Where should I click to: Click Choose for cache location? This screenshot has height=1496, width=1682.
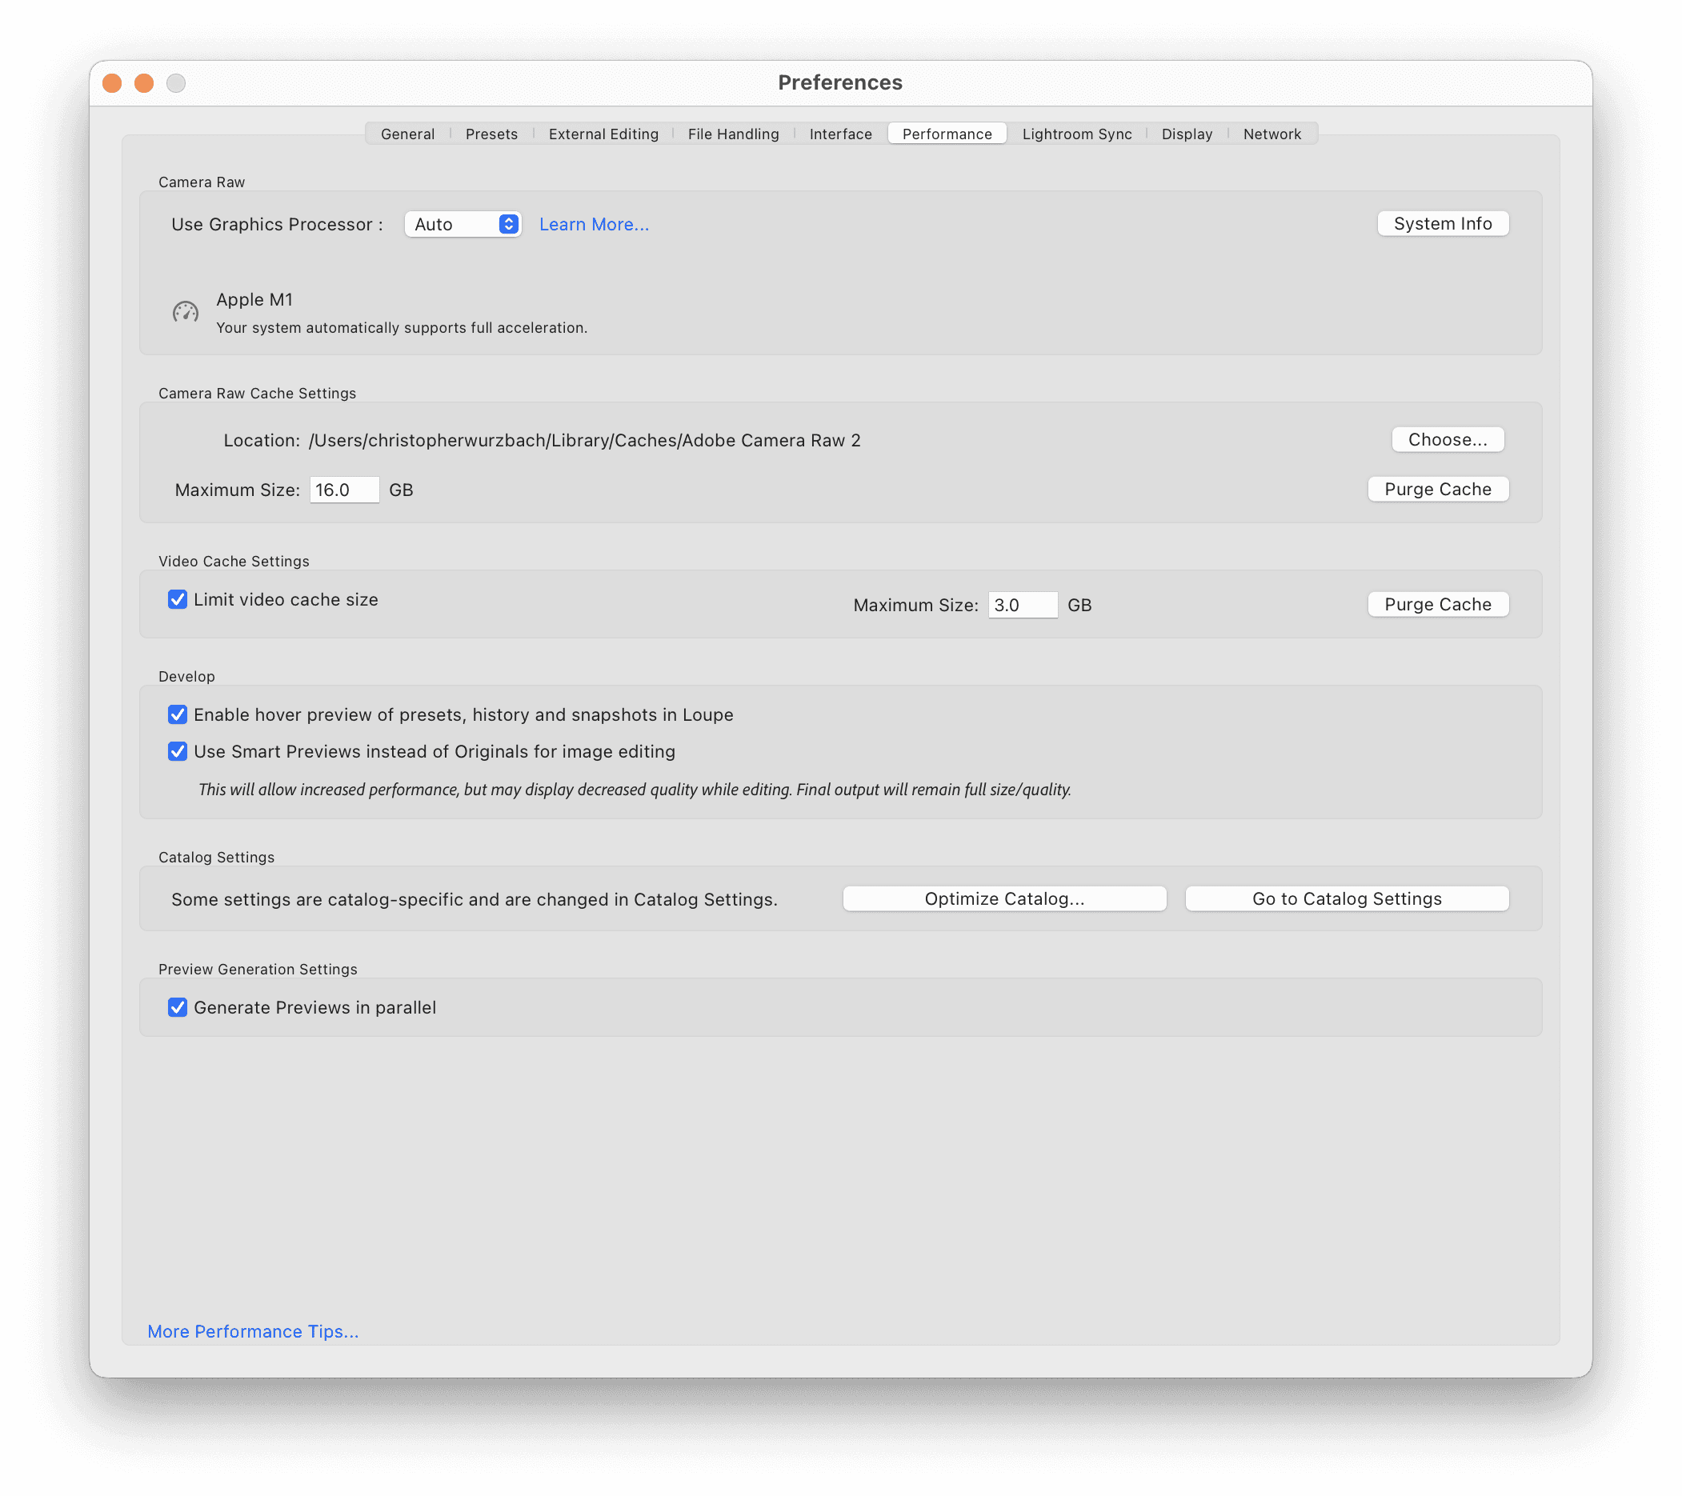coord(1447,439)
